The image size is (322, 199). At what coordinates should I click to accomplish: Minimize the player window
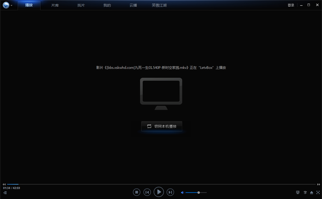point(301,5)
